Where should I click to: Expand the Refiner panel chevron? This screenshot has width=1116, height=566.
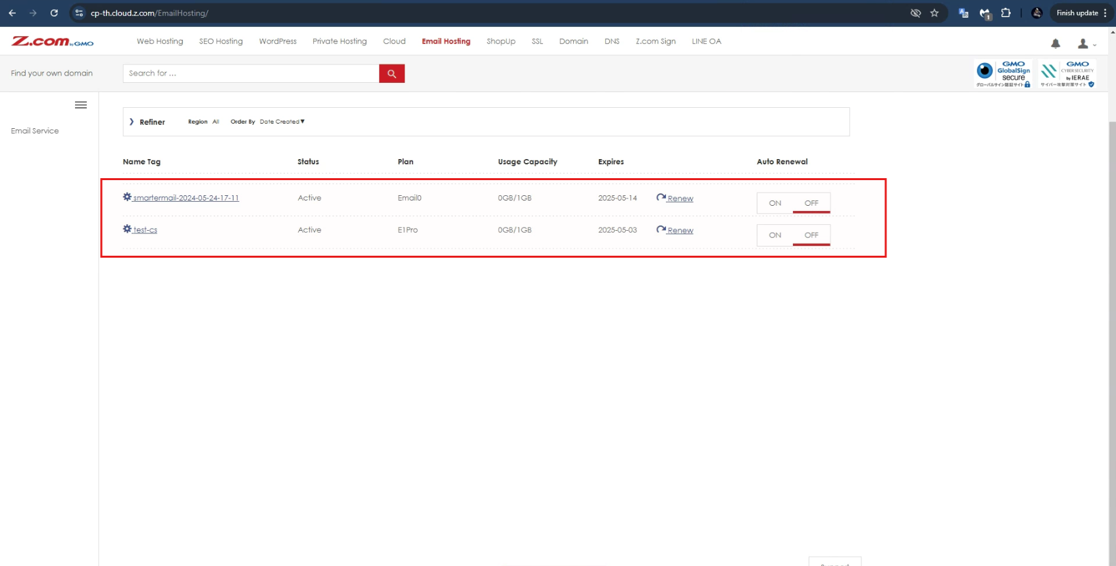point(132,122)
